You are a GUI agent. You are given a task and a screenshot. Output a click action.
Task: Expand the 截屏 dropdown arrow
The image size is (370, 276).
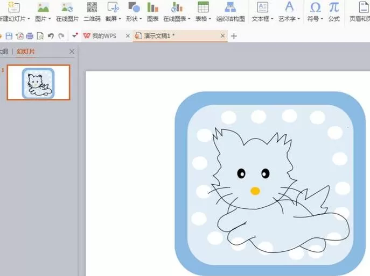click(x=120, y=19)
